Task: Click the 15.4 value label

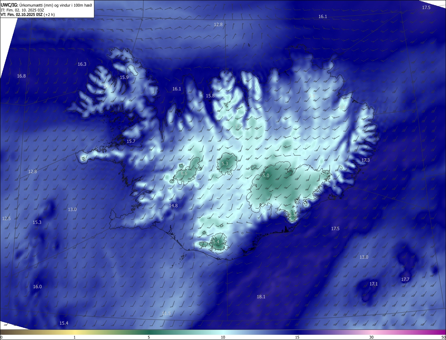Action: pos(64,323)
